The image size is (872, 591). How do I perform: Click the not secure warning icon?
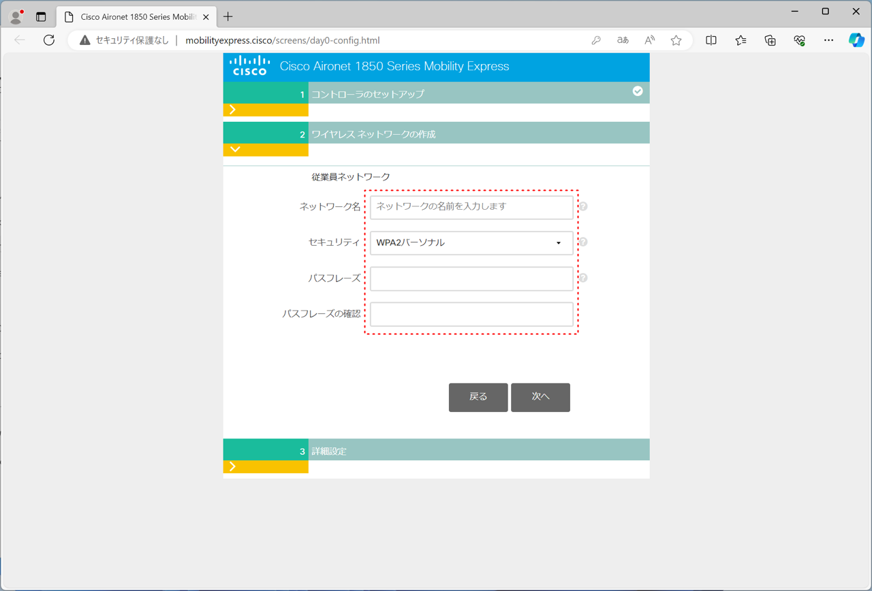coord(85,40)
